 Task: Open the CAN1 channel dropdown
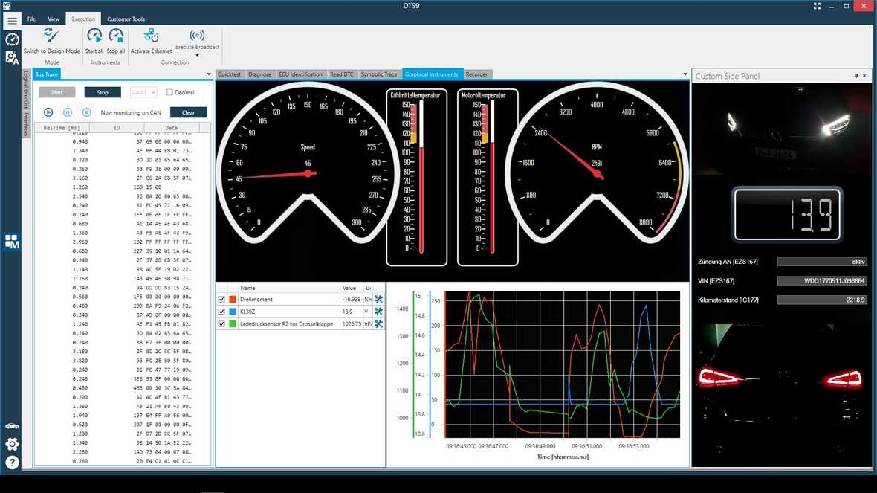coord(143,93)
